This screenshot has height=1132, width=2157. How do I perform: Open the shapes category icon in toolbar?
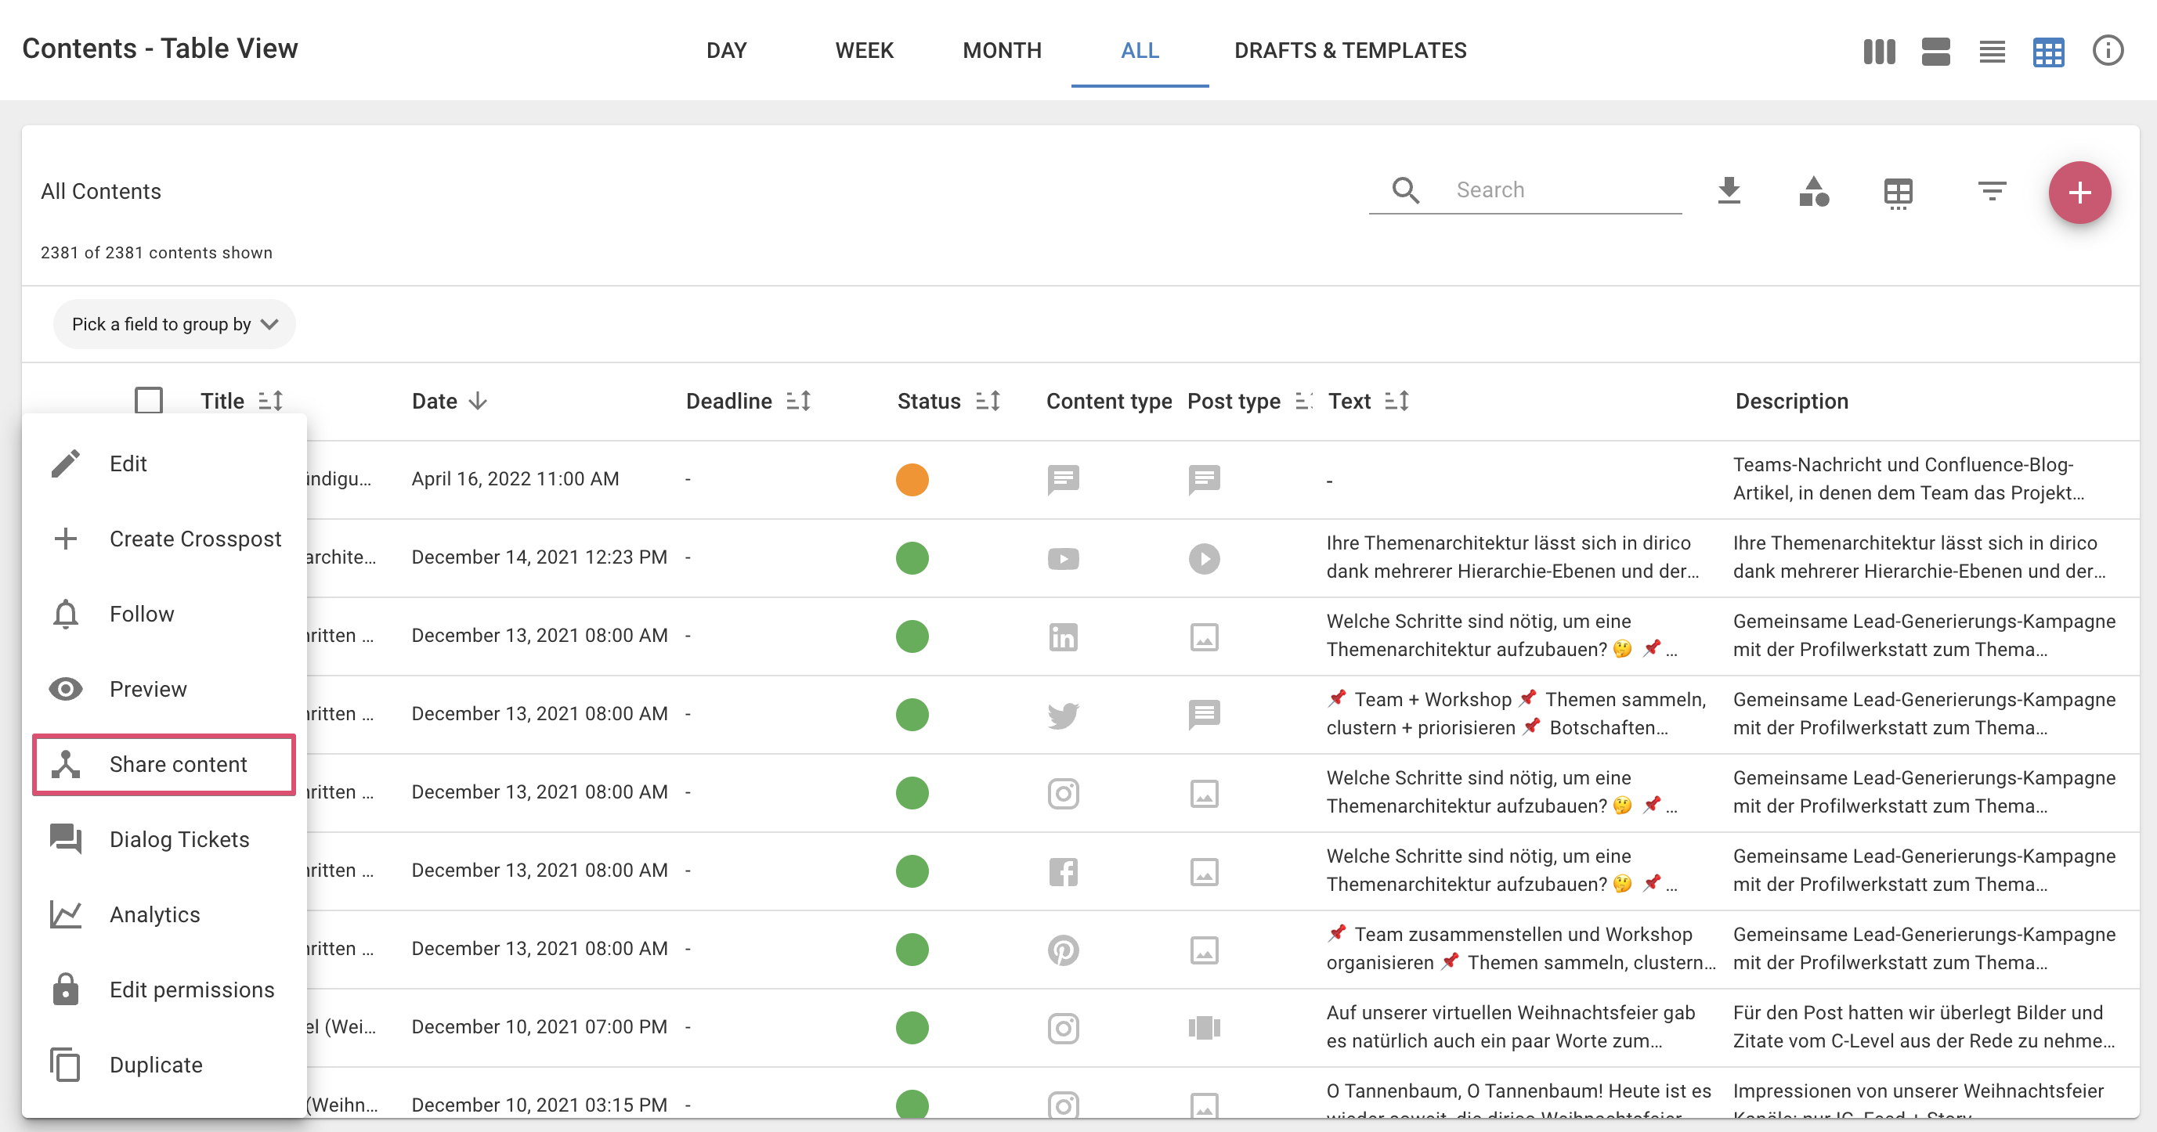point(1814,191)
